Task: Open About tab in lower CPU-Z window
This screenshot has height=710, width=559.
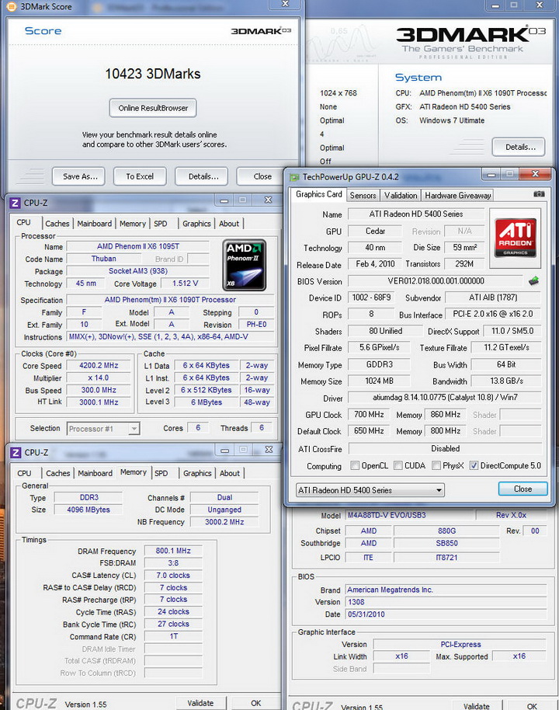Action: [230, 473]
